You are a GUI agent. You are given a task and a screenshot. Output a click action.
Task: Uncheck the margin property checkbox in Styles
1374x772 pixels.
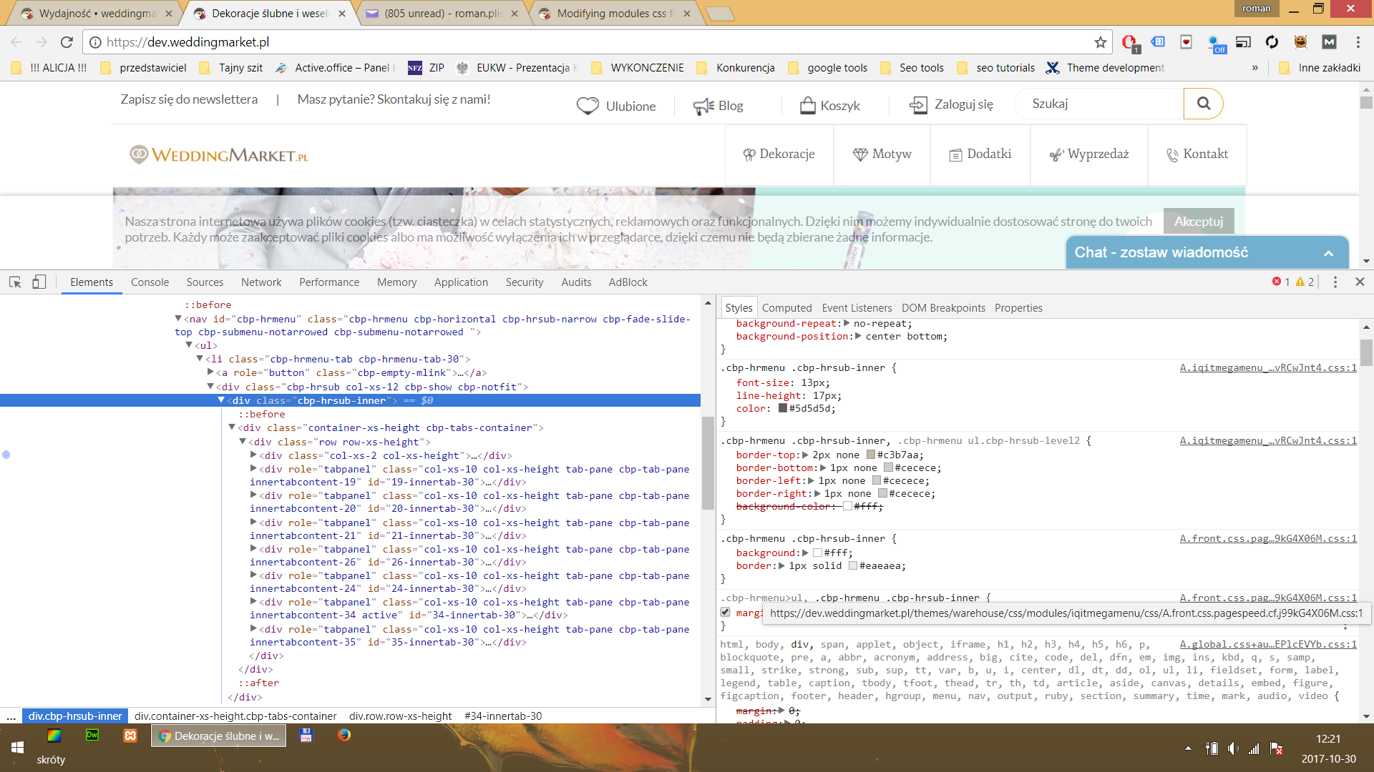(726, 613)
